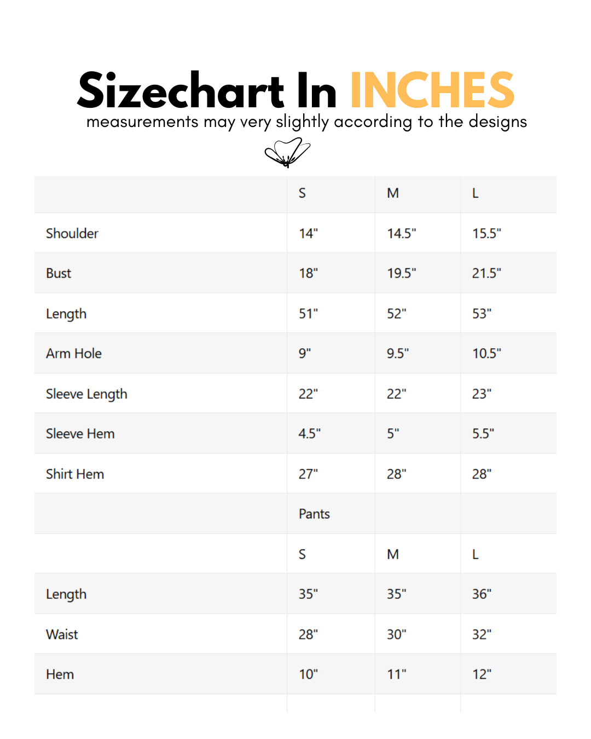Screen dimensions: 591x739
Task: Click the Sleeve Length row label
Action: [x=86, y=394]
